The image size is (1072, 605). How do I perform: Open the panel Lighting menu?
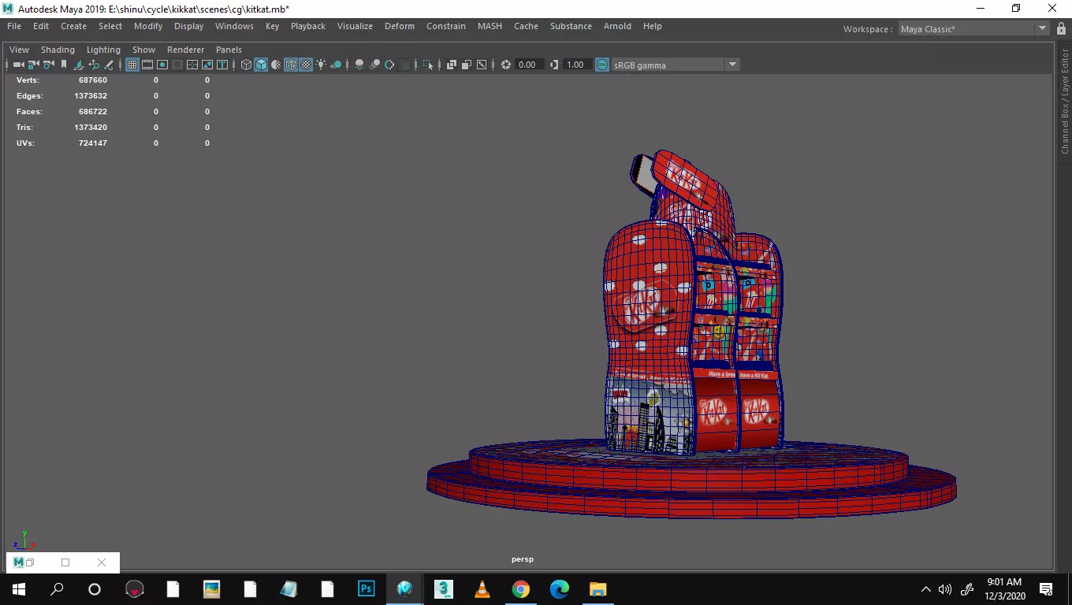(x=103, y=50)
